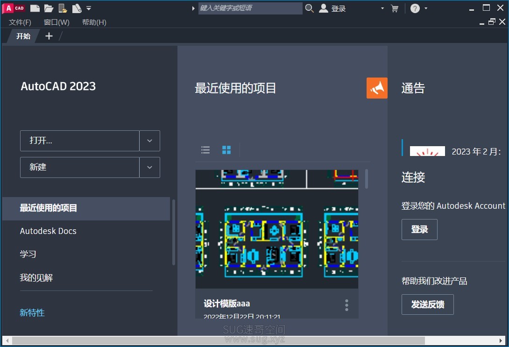Screen dimensions: 509x347
Task: Add a new drawing tab with the plus icon
Action: (x=49, y=36)
